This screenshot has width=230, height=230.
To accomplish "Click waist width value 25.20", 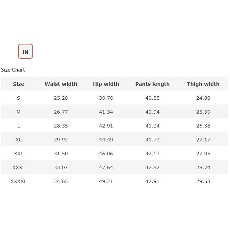I will coord(61,98).
